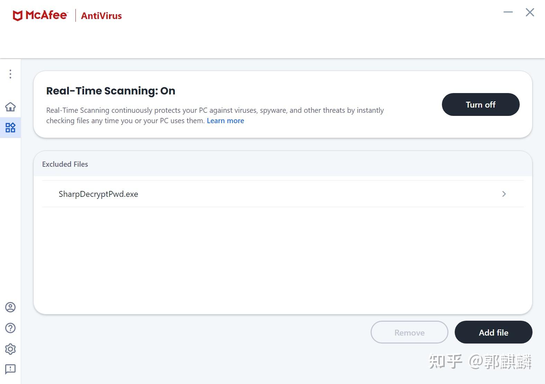
Task: Click the Add file button
Action: pyautogui.click(x=493, y=332)
